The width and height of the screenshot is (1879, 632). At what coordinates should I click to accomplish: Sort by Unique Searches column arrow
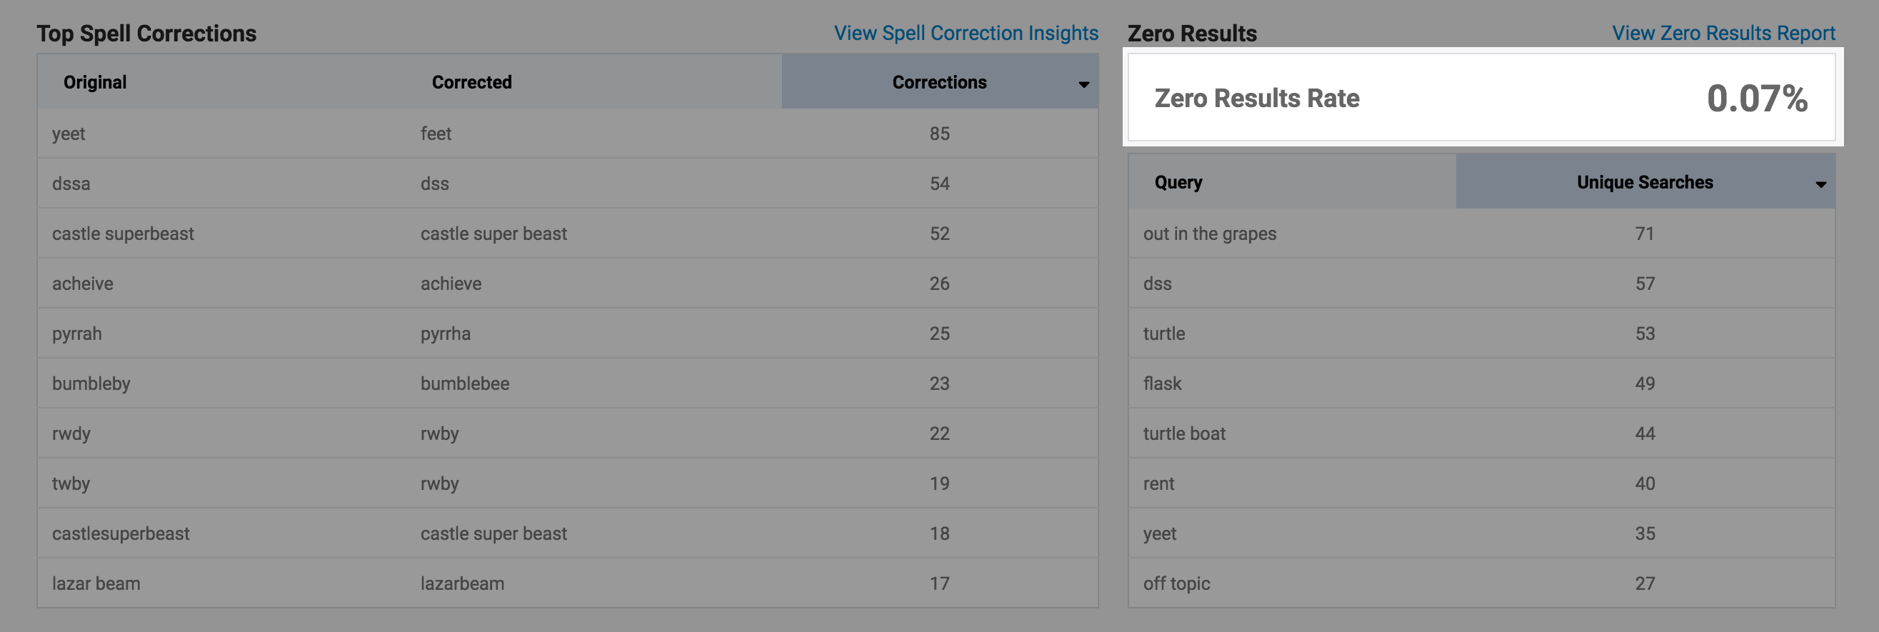pyautogui.click(x=1820, y=184)
